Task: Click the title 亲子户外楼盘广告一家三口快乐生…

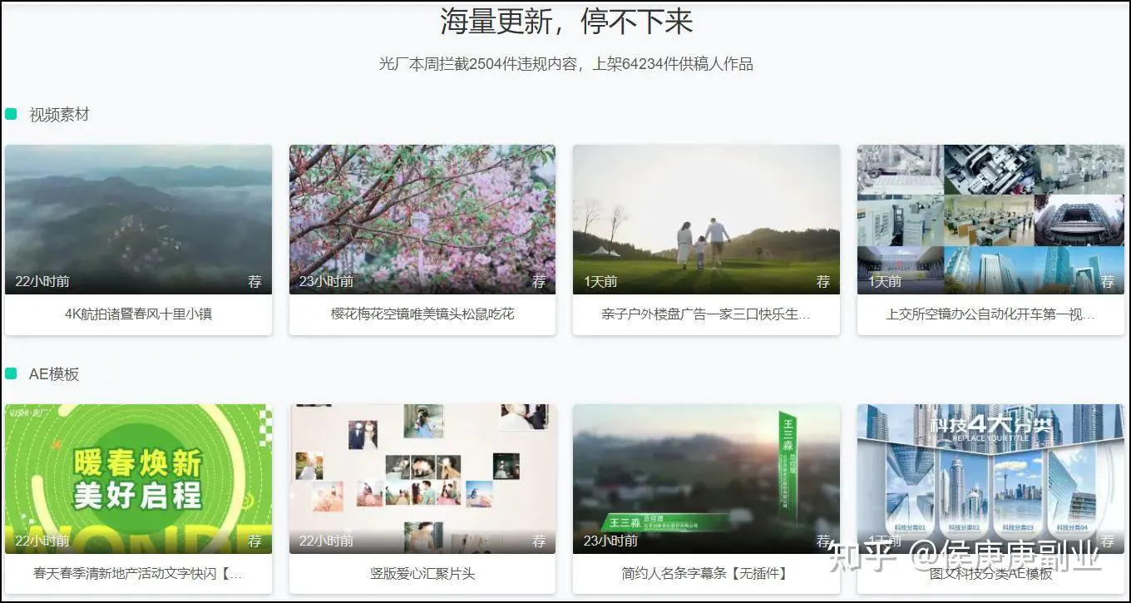Action: point(706,314)
